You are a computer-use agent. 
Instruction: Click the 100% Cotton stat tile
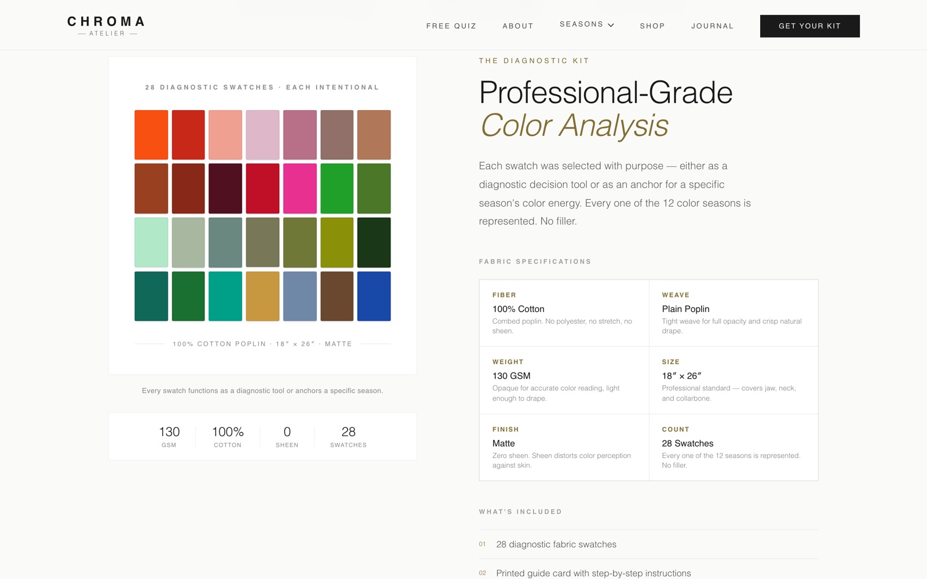[228, 437]
